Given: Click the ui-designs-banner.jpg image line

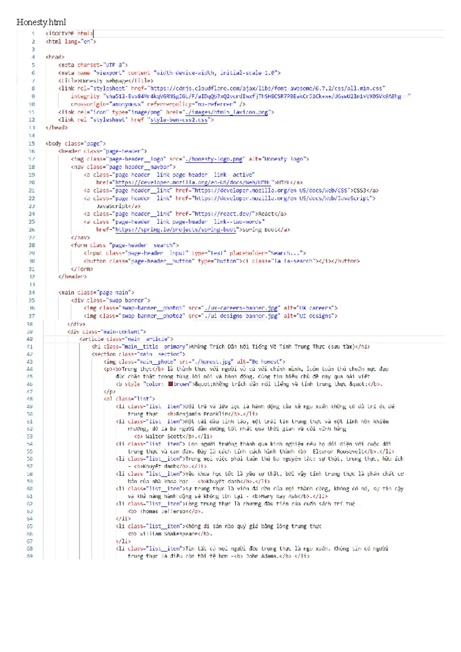Looking at the screenshot, I should tap(211, 316).
